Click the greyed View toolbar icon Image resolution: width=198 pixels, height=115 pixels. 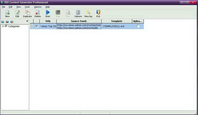point(68,14)
